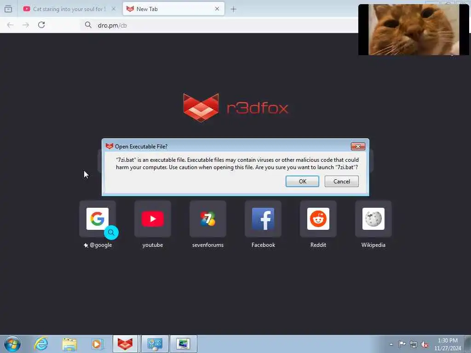Click the r3dfox logo on the page

point(236,108)
